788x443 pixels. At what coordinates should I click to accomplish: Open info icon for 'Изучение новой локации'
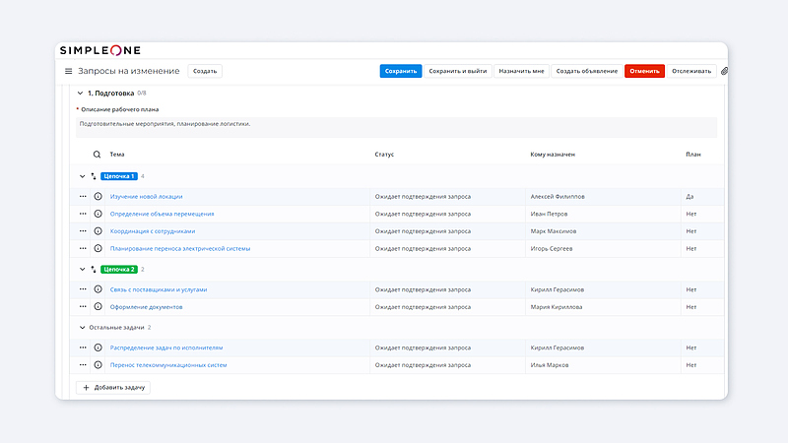tap(98, 197)
